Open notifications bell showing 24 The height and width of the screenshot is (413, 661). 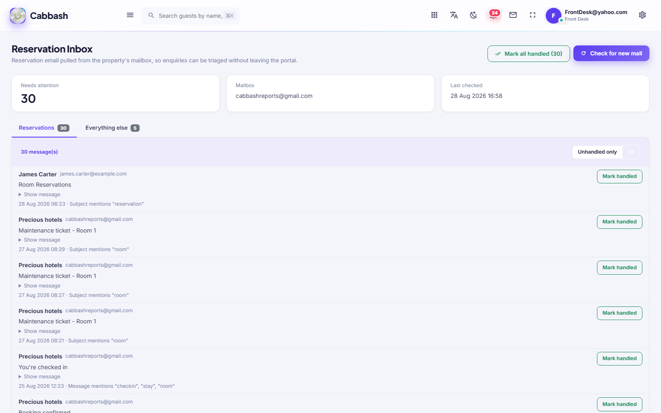pyautogui.click(x=494, y=15)
